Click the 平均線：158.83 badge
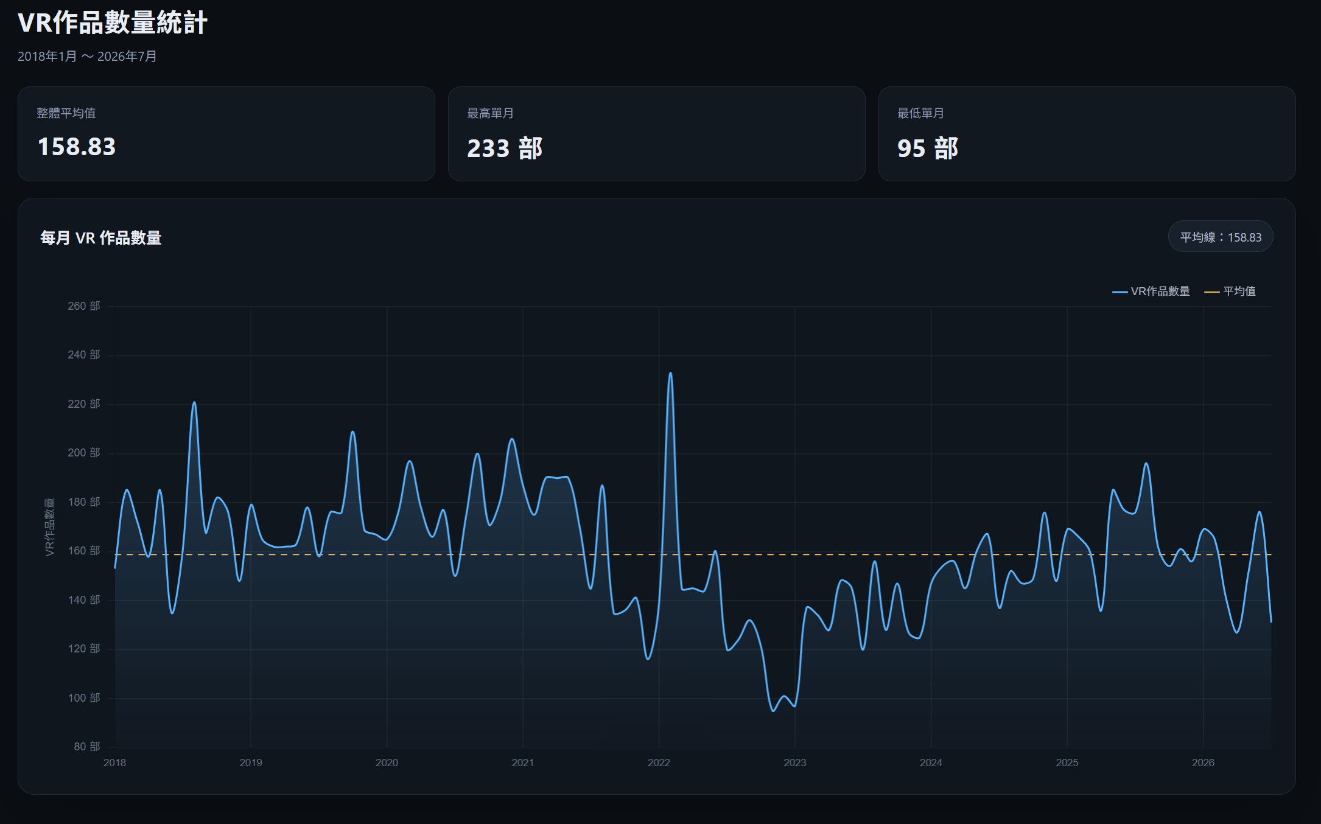The height and width of the screenshot is (824, 1321). tap(1221, 237)
